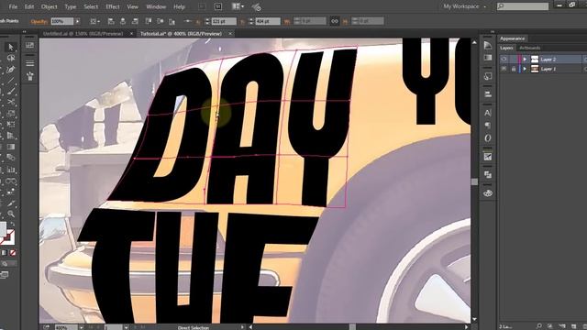The image size is (587, 330).
Task: Open the Object menu
Action: [49, 6]
